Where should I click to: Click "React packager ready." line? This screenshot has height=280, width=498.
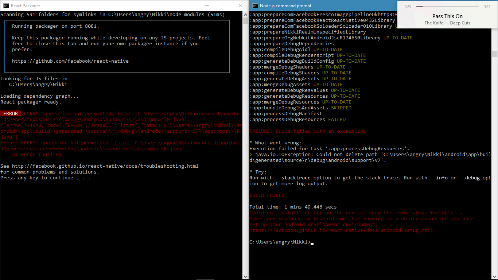tap(31, 102)
